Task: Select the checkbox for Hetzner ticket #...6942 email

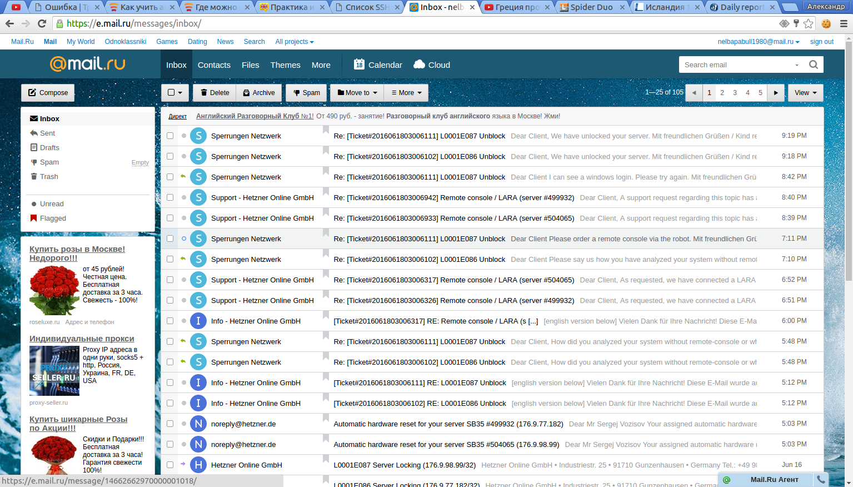Action: point(170,197)
